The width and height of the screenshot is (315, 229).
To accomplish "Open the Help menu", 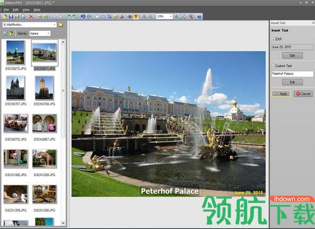I will pos(37,9).
